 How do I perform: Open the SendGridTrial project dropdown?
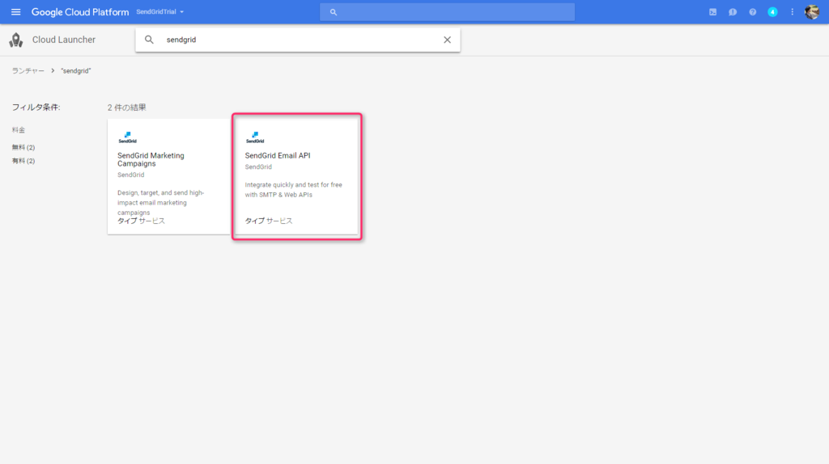point(159,11)
